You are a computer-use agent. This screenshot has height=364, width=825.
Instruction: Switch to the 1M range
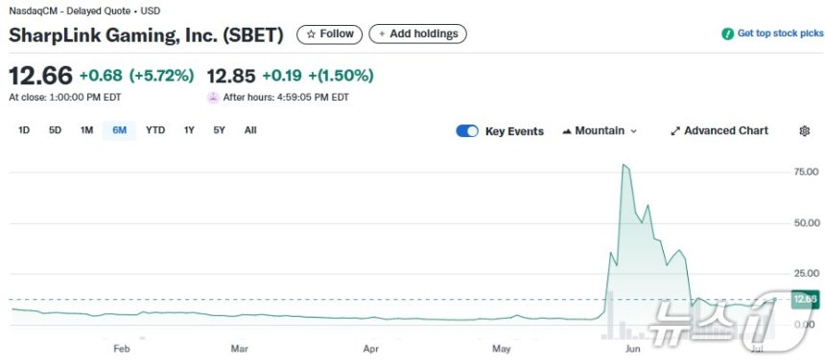(86, 130)
